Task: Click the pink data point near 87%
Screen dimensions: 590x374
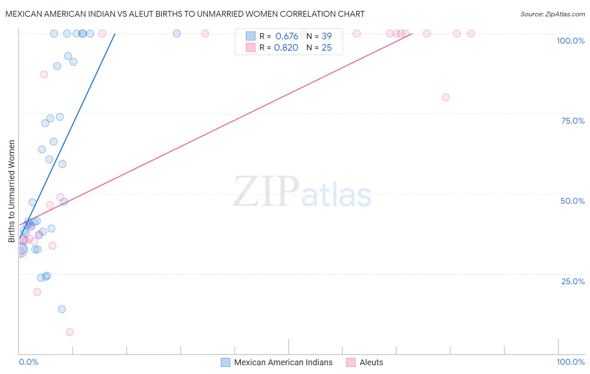Action: point(44,74)
